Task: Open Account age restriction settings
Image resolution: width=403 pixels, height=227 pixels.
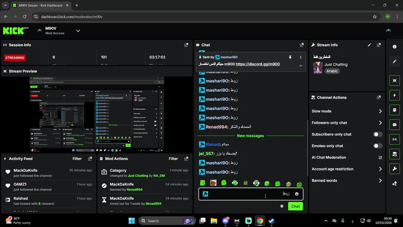Action: pyautogui.click(x=347, y=169)
